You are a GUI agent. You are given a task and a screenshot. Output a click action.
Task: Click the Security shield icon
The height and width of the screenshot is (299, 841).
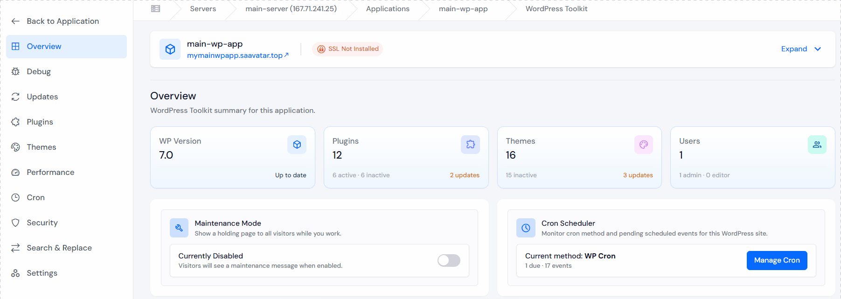(x=15, y=223)
